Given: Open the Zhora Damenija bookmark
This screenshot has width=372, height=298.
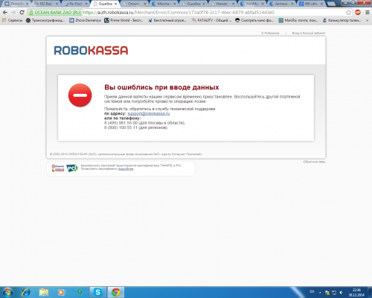Looking at the screenshot, I should coord(86,20).
